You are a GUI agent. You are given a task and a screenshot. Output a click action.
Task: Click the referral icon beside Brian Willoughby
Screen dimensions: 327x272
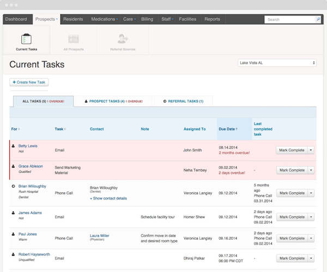13,186
